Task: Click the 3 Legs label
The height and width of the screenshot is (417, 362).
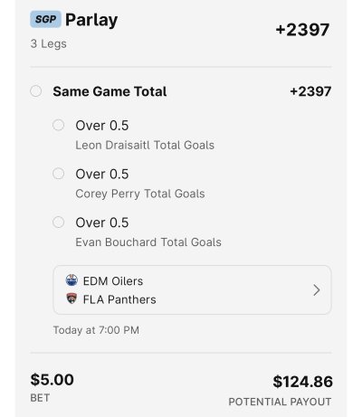Action: coord(48,44)
